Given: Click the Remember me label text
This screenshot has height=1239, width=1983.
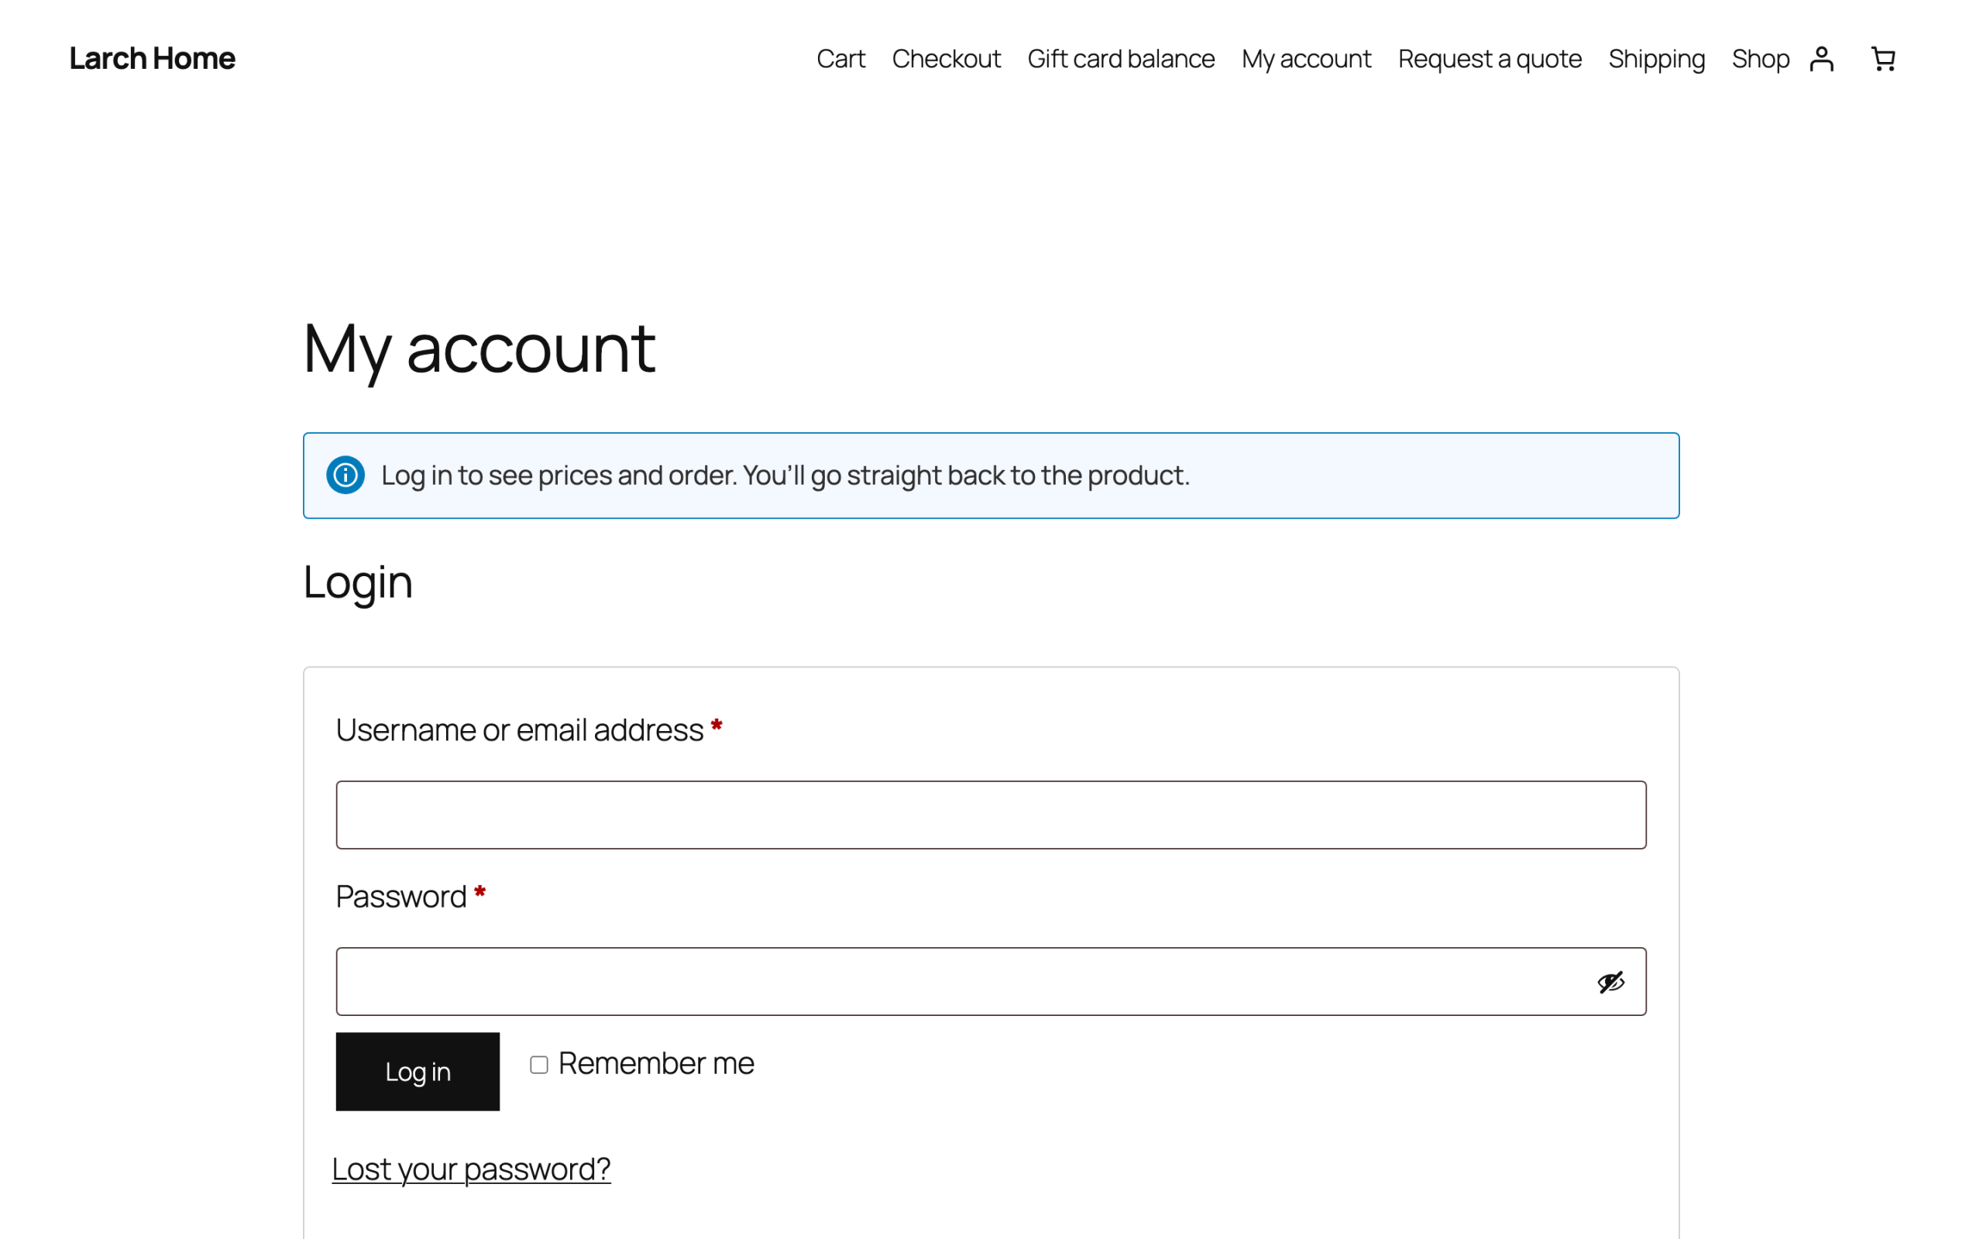Looking at the screenshot, I should [656, 1064].
